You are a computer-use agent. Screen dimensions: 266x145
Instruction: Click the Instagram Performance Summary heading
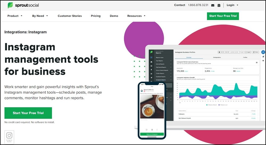[x=187, y=62]
